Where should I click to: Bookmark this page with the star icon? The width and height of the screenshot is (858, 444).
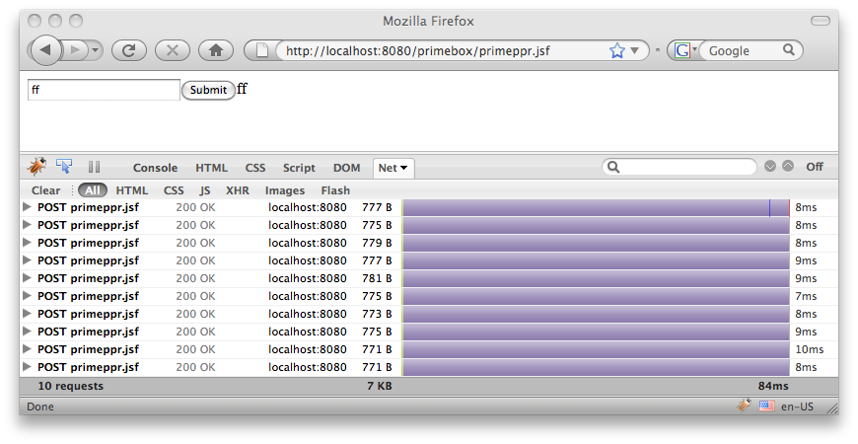tap(617, 50)
